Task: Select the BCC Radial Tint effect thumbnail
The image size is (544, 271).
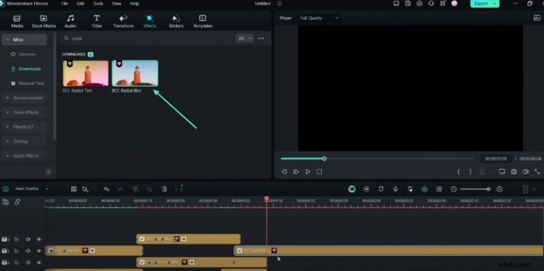Action: (86, 73)
